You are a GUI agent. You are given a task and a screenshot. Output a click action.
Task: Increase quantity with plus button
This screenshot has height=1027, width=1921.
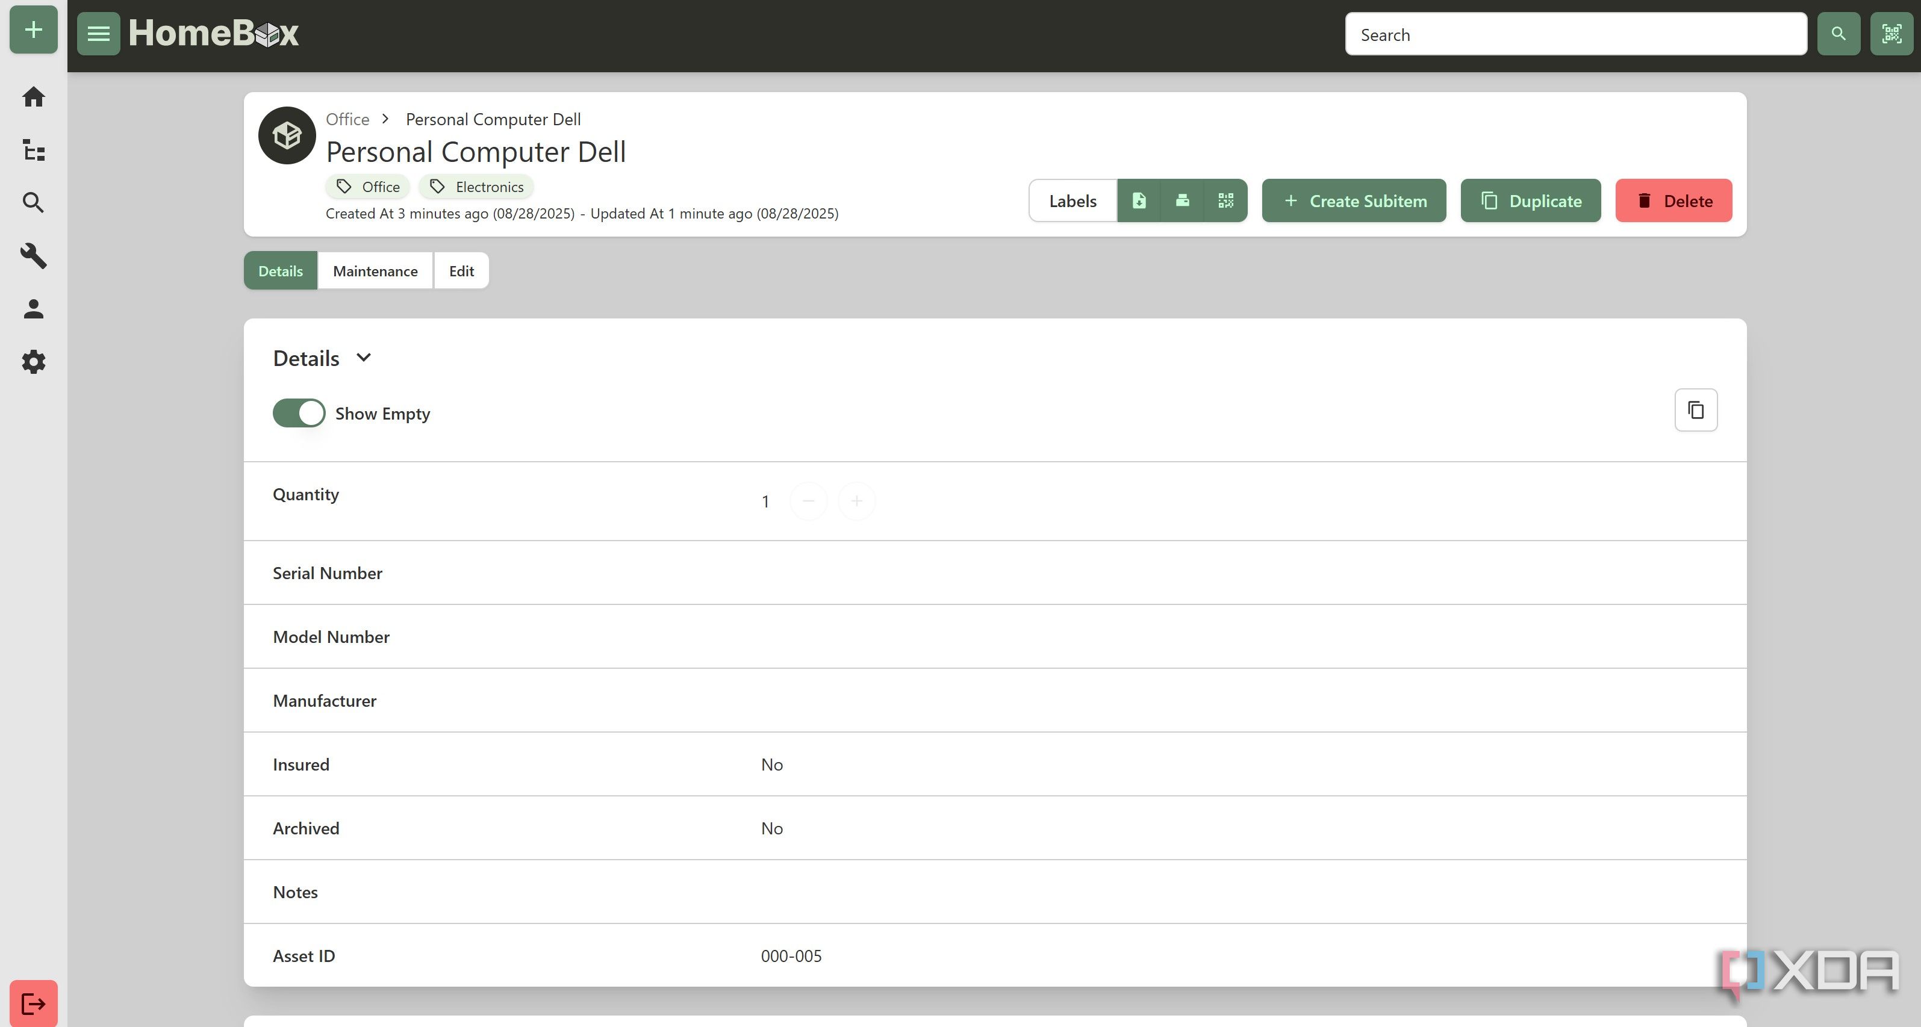[857, 501]
